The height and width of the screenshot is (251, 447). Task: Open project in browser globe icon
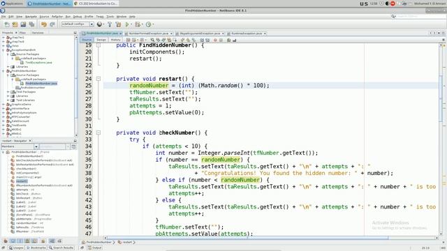tap(99, 24)
